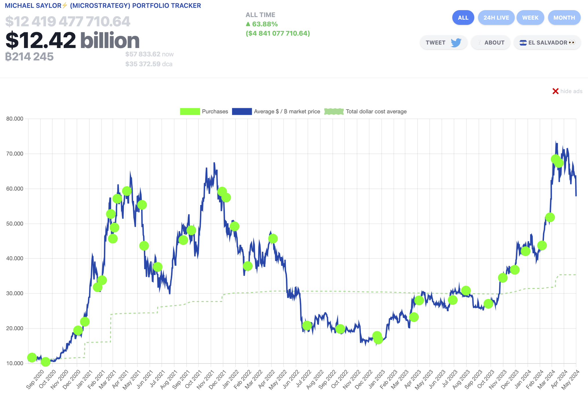Open the EL SALVADOR tracker
The height and width of the screenshot is (395, 588).
pos(547,43)
